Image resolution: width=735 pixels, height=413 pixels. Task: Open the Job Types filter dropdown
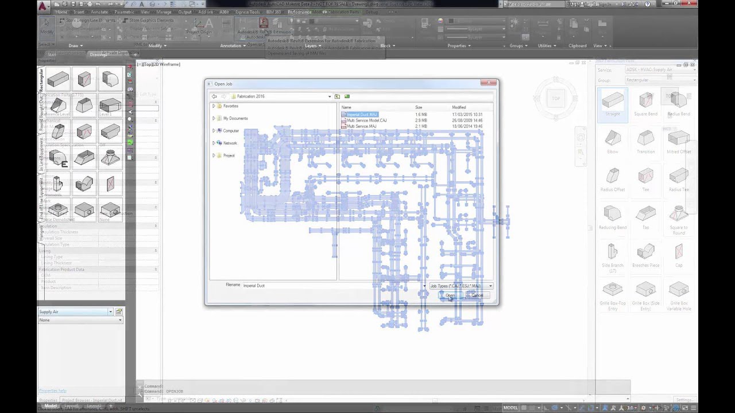tap(490, 286)
